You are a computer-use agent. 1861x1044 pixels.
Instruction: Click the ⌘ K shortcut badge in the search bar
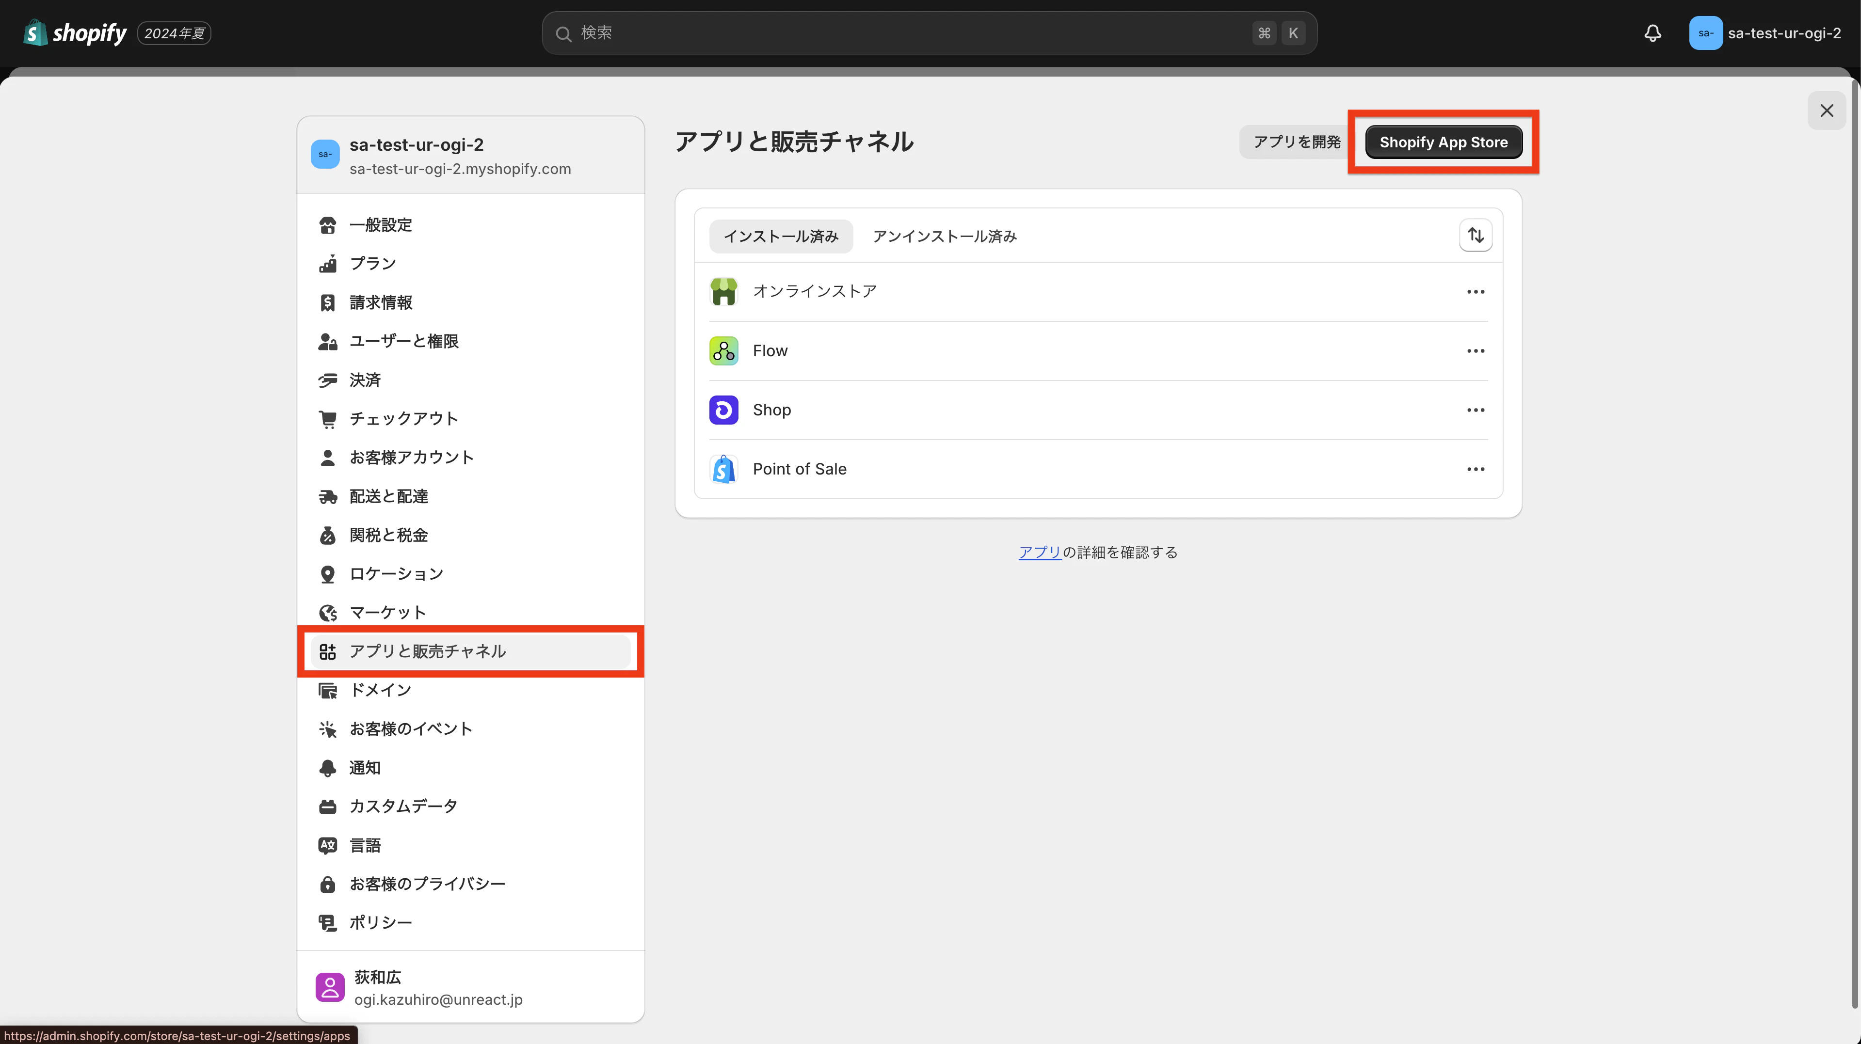point(1278,33)
